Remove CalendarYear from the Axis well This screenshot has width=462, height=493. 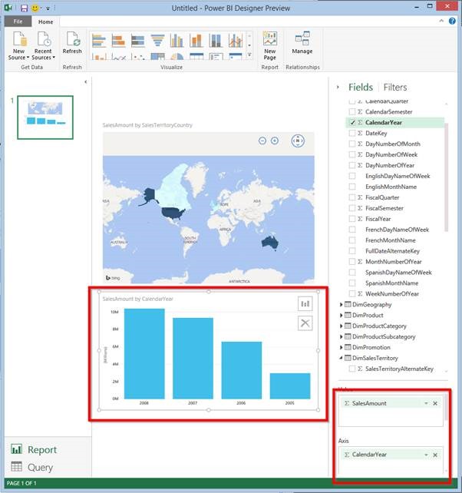[x=435, y=455]
